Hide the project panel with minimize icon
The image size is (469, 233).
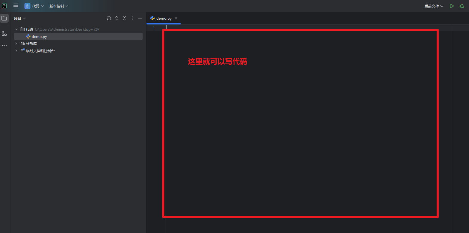[x=140, y=18]
